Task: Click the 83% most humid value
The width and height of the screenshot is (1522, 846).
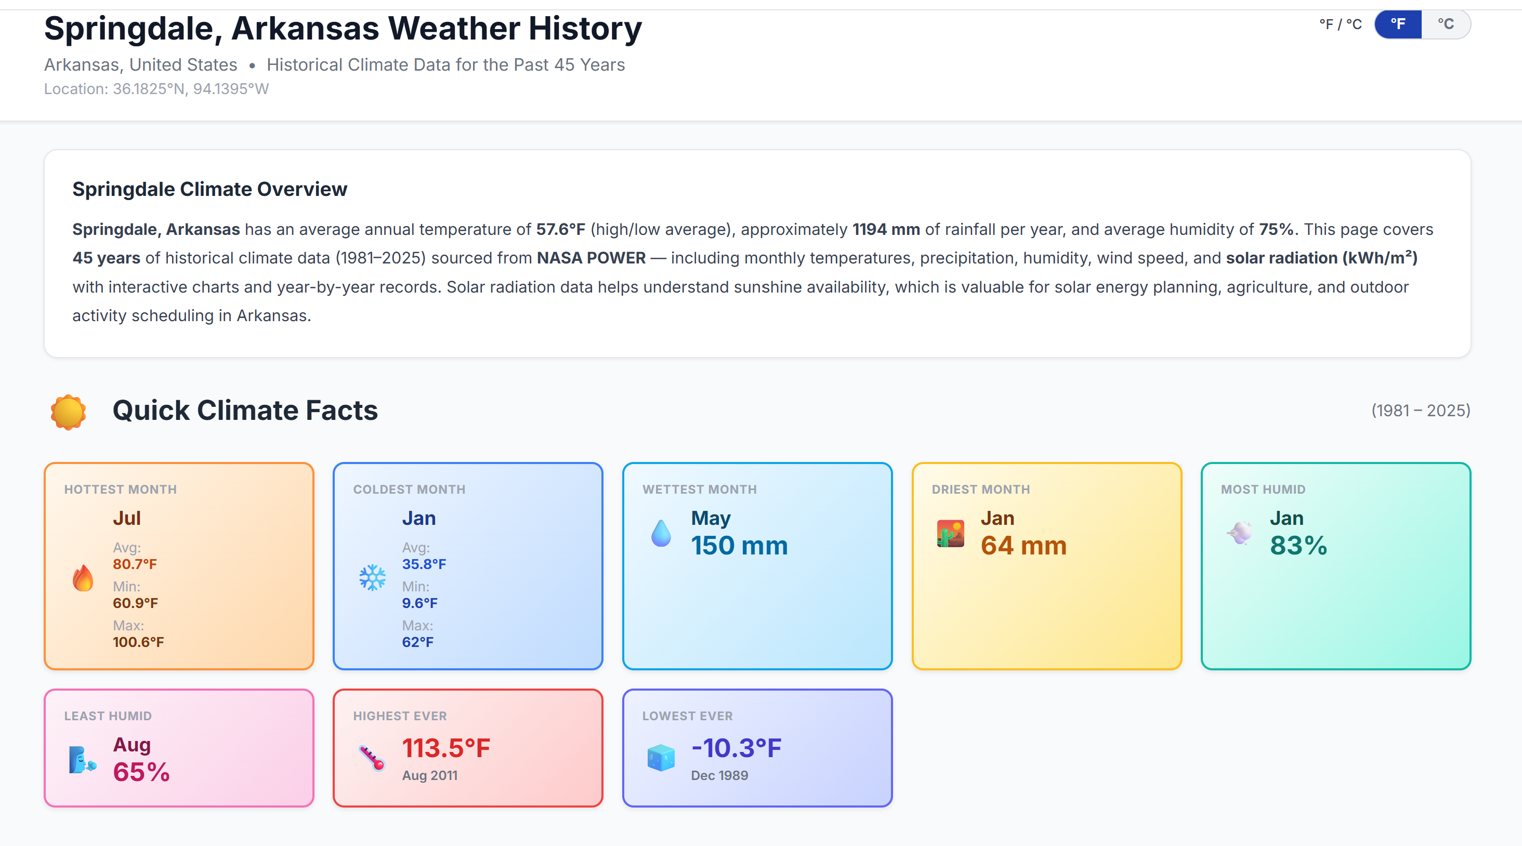Action: coord(1298,545)
